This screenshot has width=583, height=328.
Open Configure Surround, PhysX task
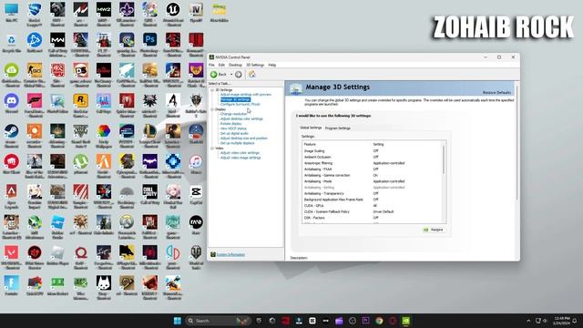240,104
